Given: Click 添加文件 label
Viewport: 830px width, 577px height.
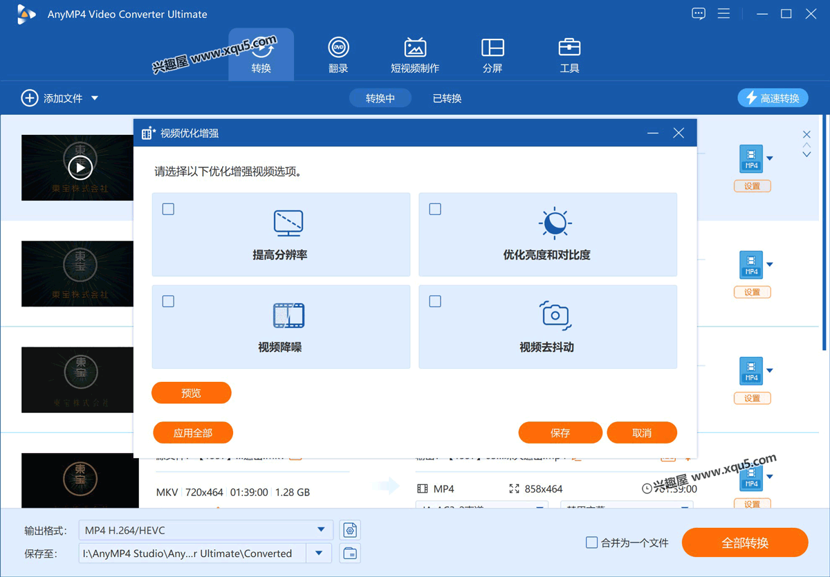Looking at the screenshot, I should [63, 98].
